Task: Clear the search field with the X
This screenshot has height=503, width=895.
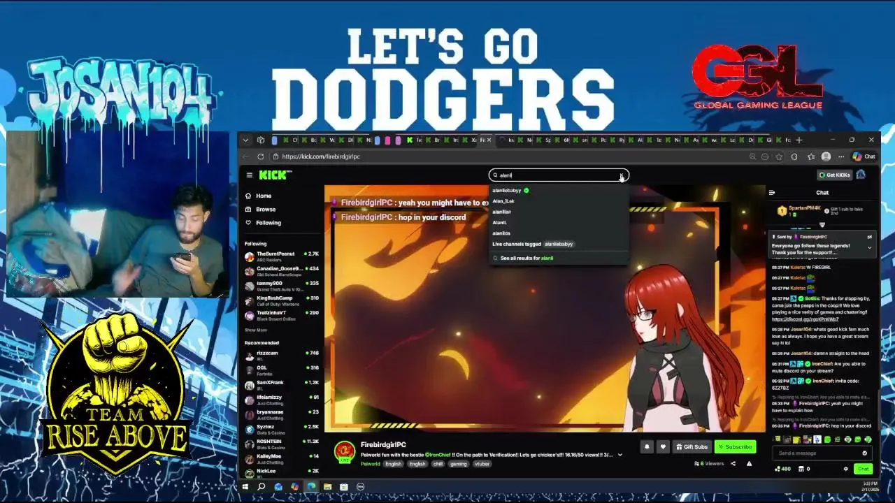Action: 621,175
